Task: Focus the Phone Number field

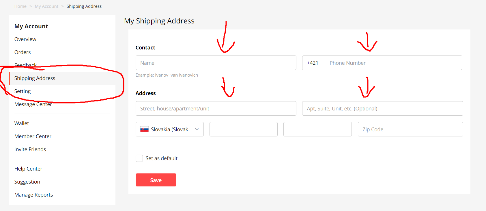Action: point(393,63)
